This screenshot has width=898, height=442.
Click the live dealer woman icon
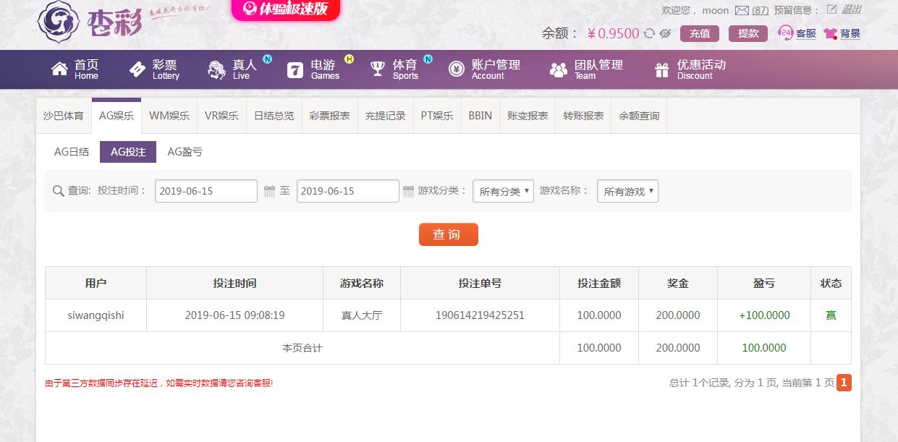click(216, 69)
